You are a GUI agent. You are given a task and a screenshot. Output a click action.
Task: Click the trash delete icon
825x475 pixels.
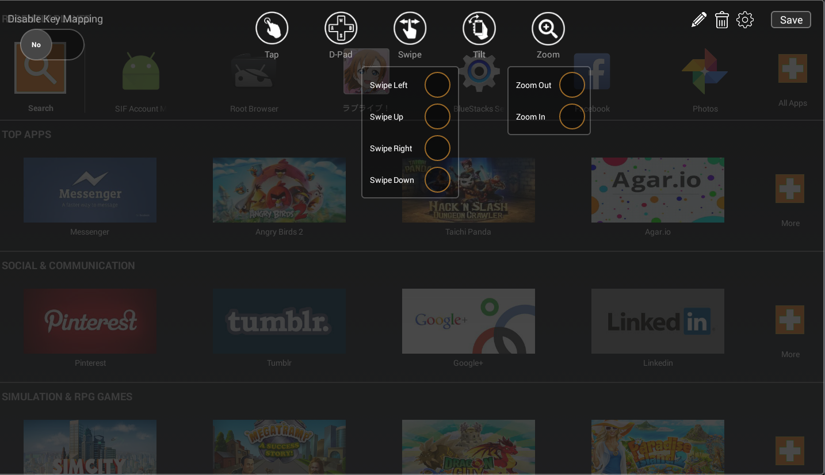click(x=721, y=20)
